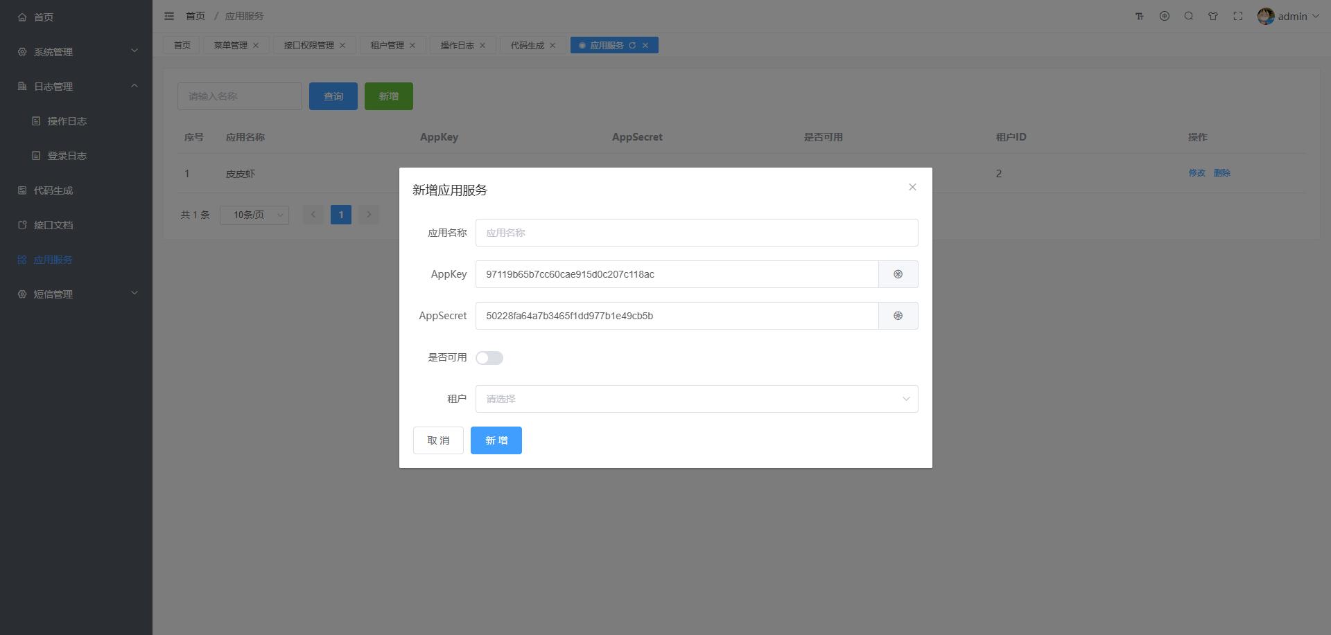
Task: Collapse the 日志管理 menu chevron
Action: point(134,86)
